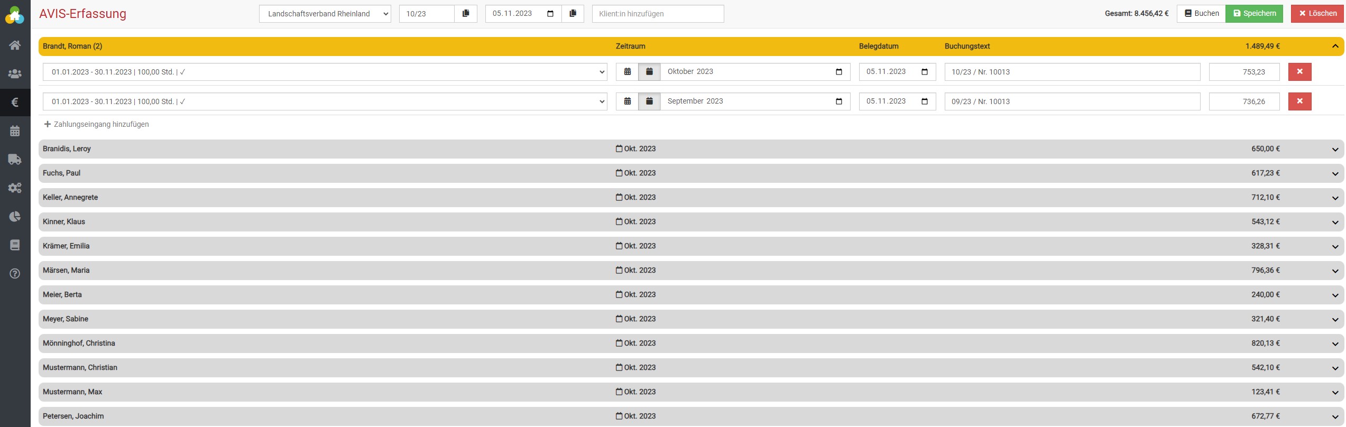The width and height of the screenshot is (1346, 427).
Task: Open the home icon in sidebar
Action: [x=15, y=45]
